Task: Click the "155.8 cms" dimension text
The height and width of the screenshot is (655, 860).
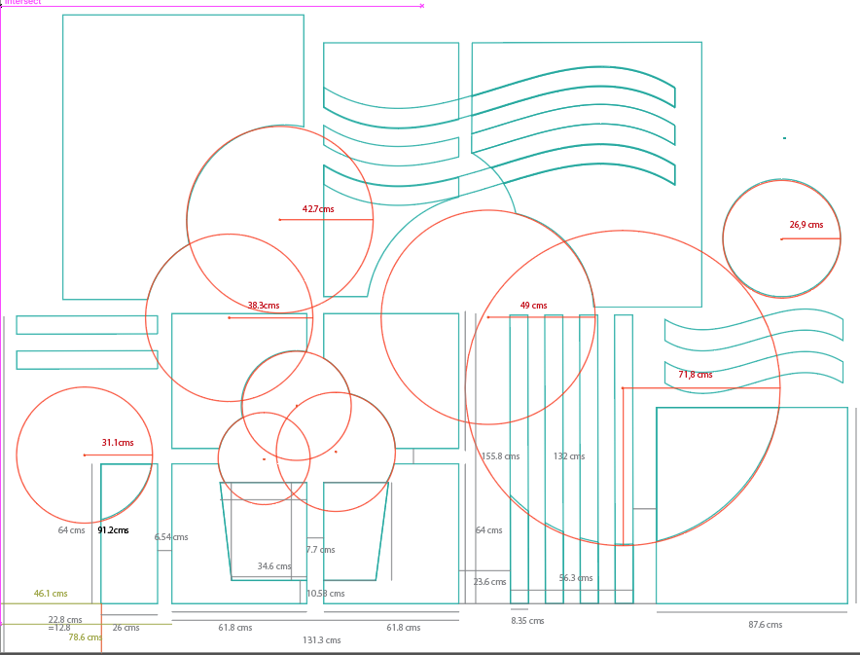Action: click(x=501, y=456)
